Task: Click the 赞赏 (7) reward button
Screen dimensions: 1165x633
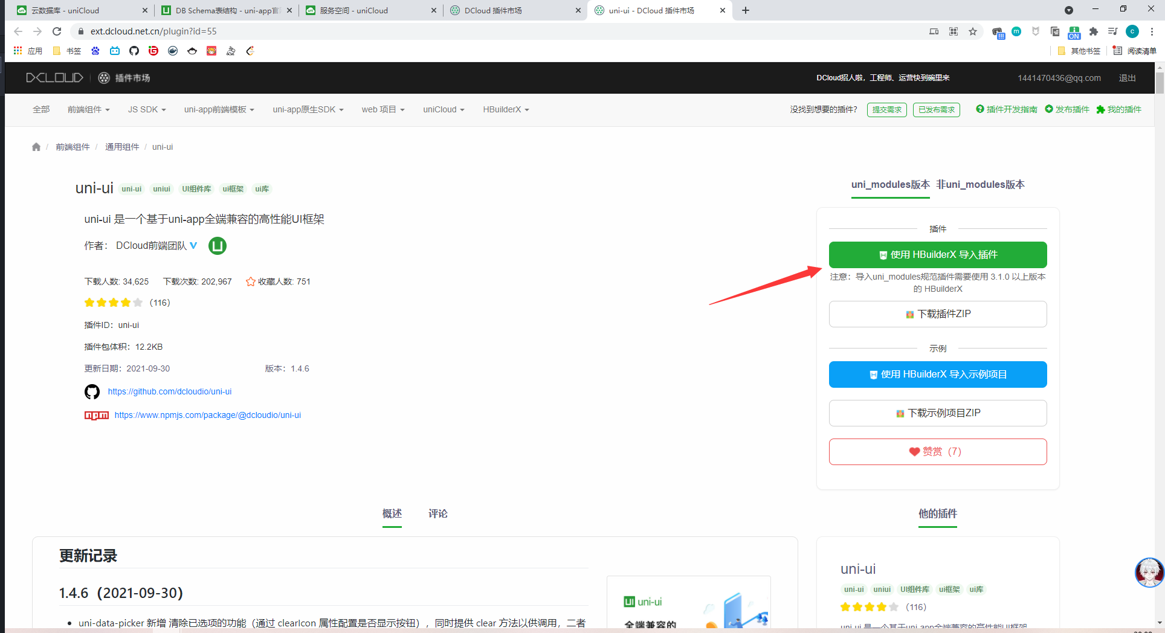Action: click(937, 452)
